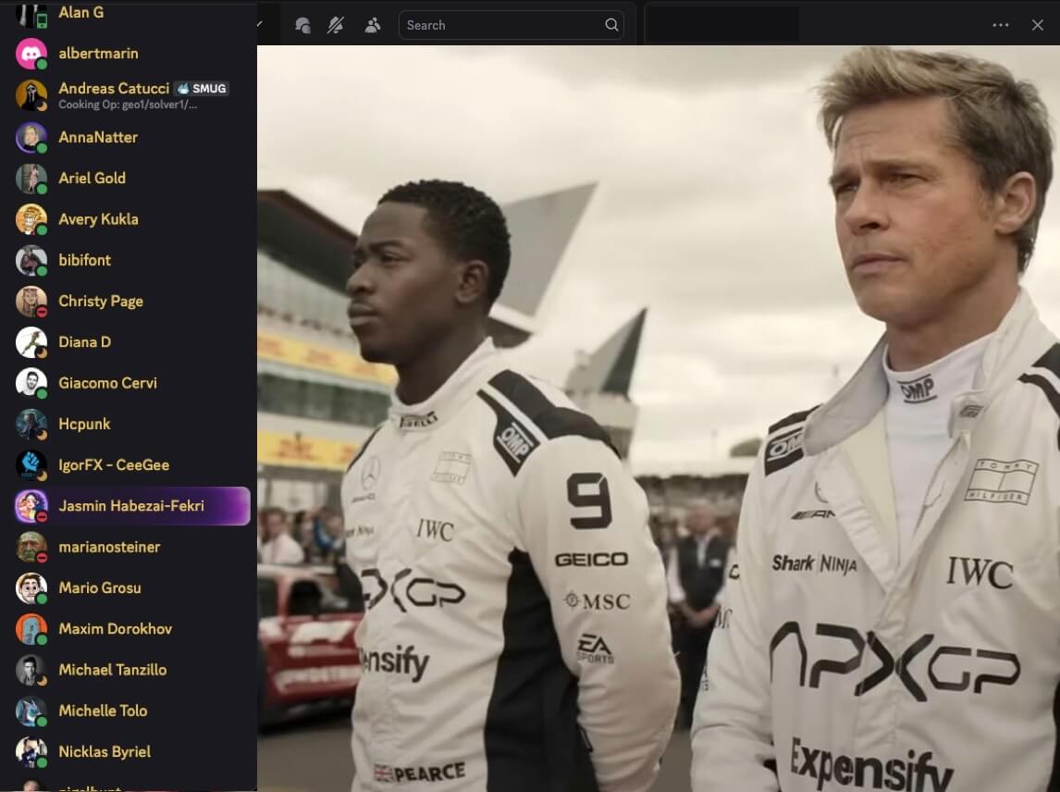The width and height of the screenshot is (1060, 792).
Task: Open Diana D's profile popout
Action: (x=84, y=341)
